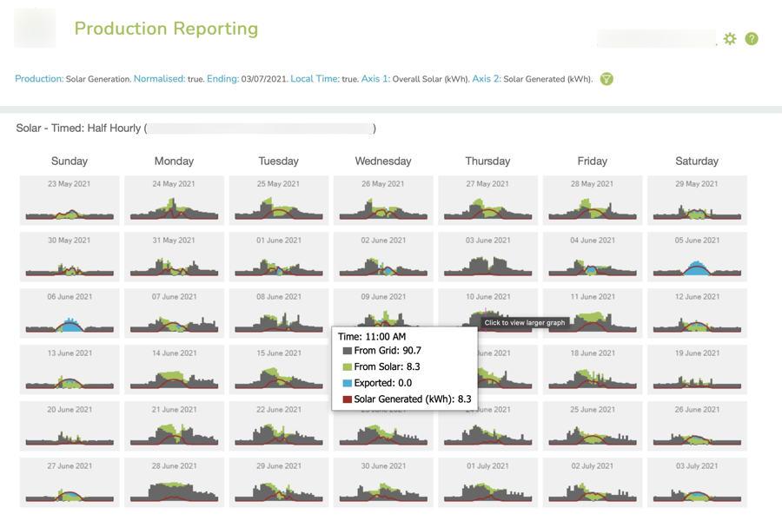This screenshot has width=782, height=521.
Task: Click the 'Production:' parameter label
Action: (39, 79)
